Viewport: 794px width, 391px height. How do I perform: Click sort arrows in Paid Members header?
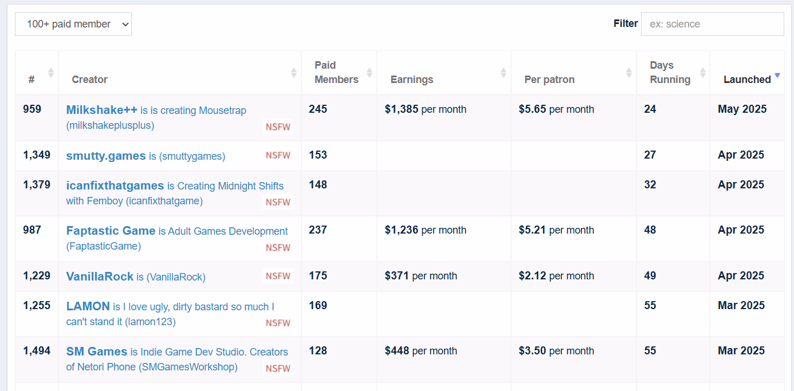[370, 73]
